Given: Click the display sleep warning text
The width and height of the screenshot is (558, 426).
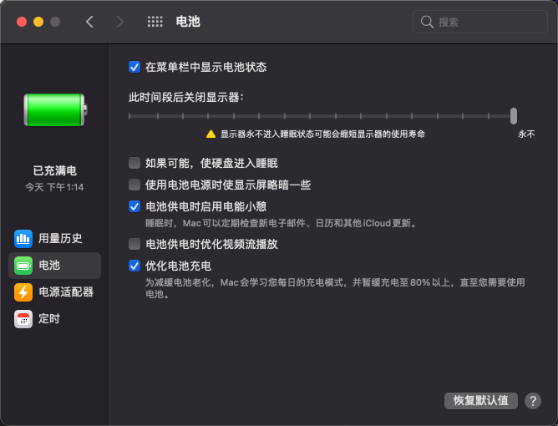Looking at the screenshot, I should (322, 134).
